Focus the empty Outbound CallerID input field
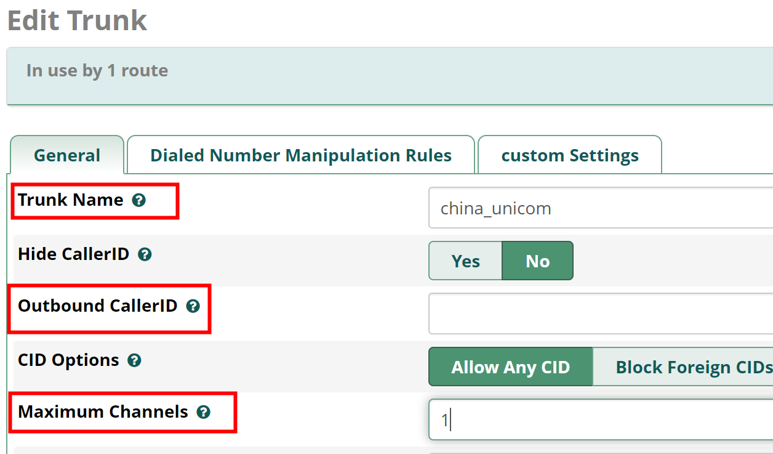This screenshot has height=454, width=773. 601,314
